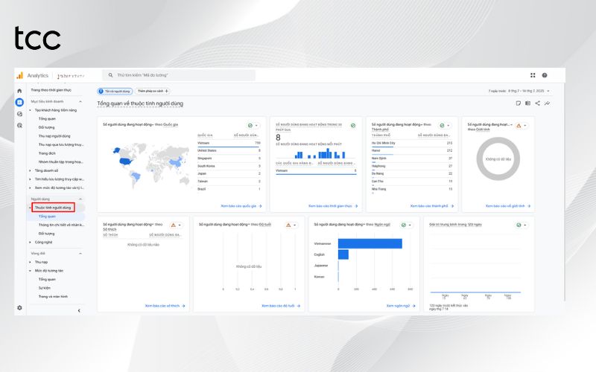
Task: Click green check status on realtime card
Action: [x=353, y=126]
